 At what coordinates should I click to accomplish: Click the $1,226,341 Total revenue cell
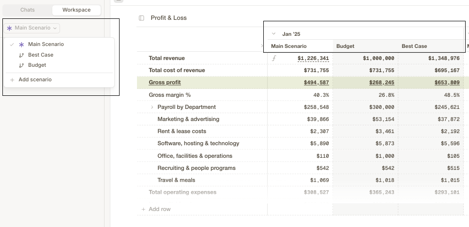(x=313, y=58)
